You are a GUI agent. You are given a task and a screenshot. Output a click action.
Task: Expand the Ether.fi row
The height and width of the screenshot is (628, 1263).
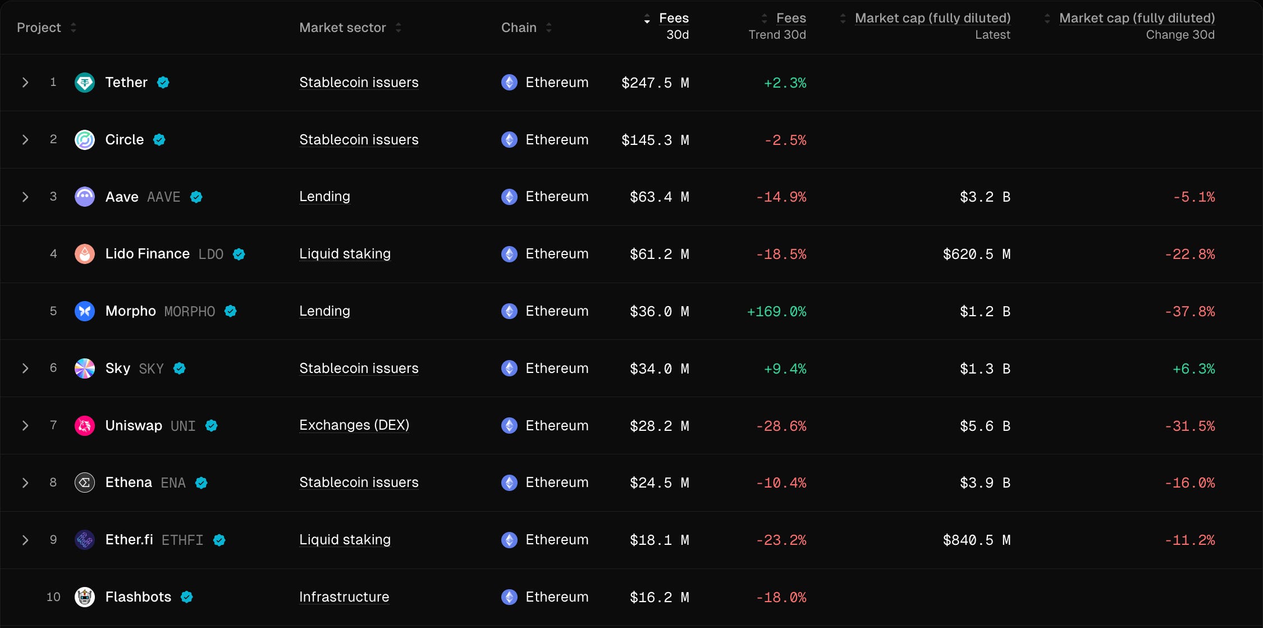click(x=25, y=539)
